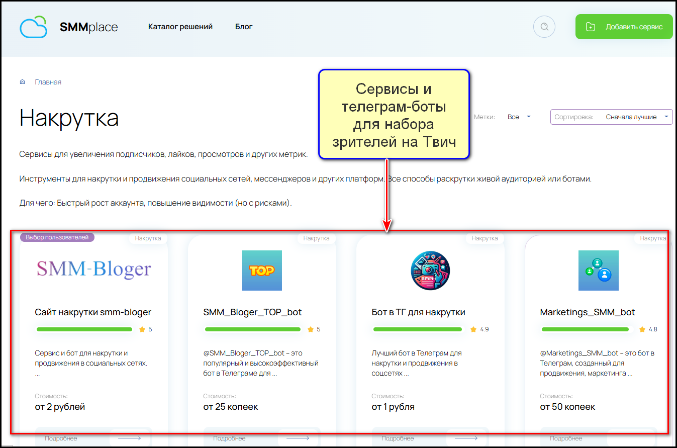This screenshot has width=677, height=448.
Task: Click the round SMM bot avatar
Action: 430,271
